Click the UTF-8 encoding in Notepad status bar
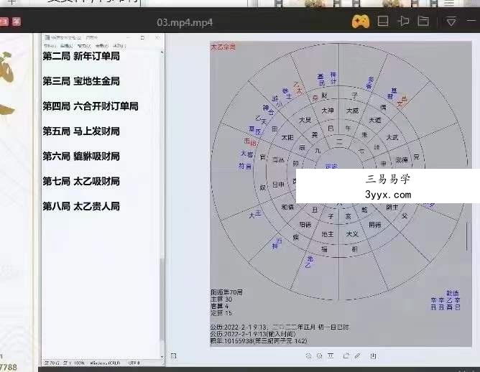This screenshot has height=372, width=480. 134,363
